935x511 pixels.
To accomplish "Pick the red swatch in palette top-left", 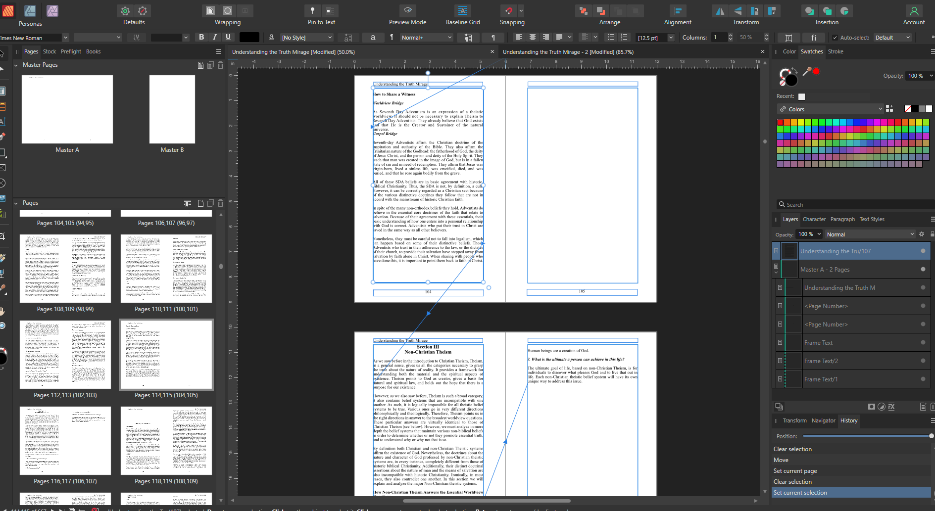I will point(780,122).
